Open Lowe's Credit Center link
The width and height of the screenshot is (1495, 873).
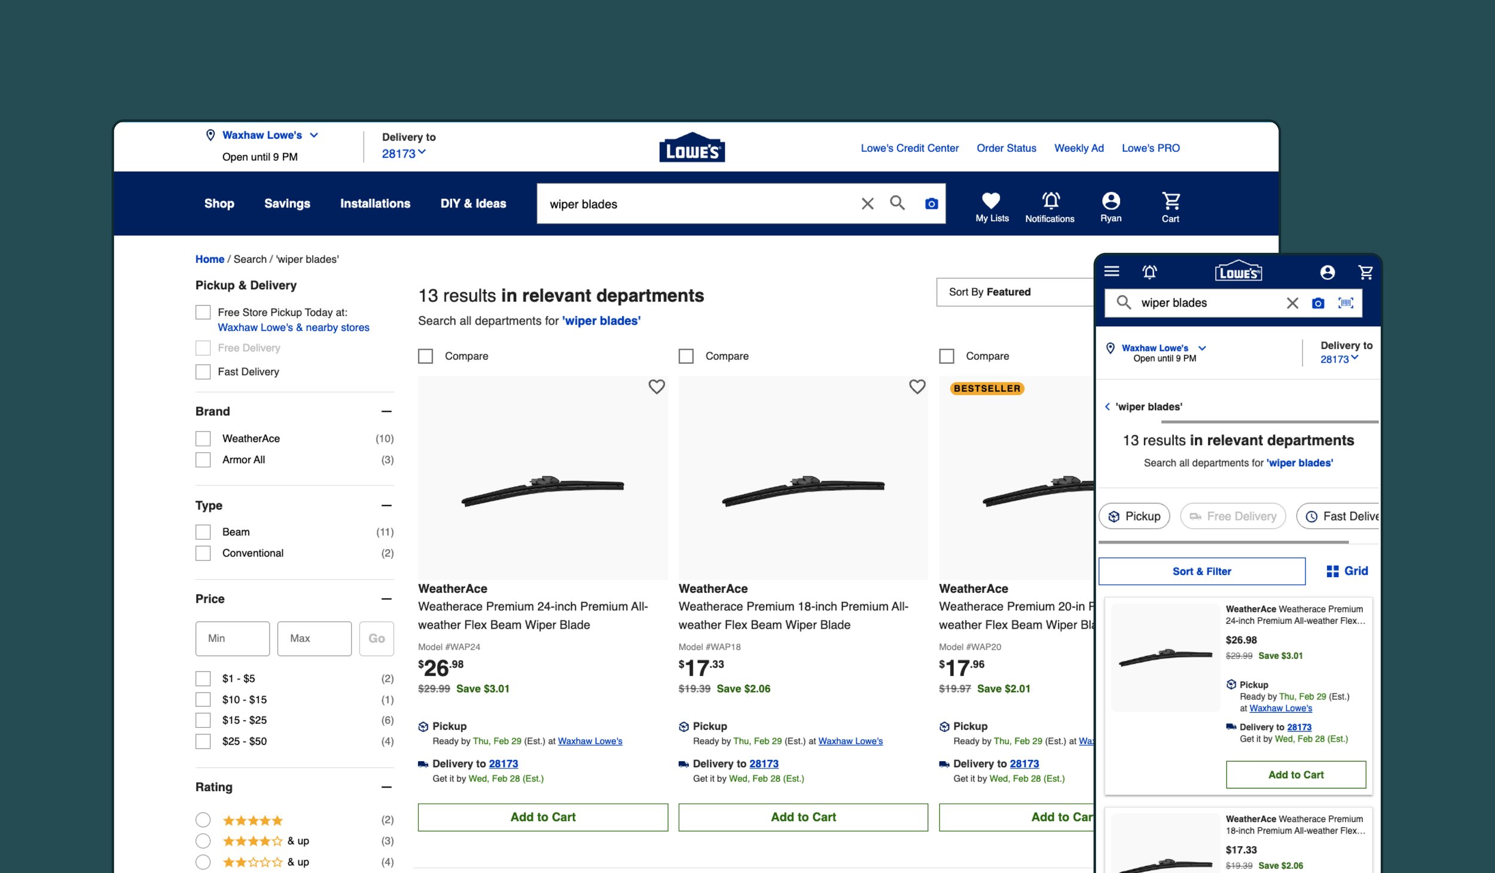tap(910, 148)
